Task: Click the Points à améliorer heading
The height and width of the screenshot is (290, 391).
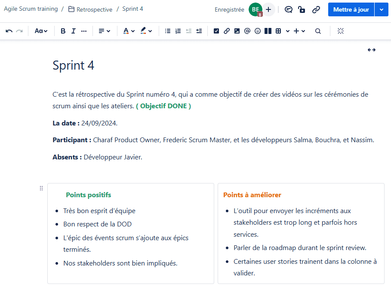Action: (x=252, y=195)
